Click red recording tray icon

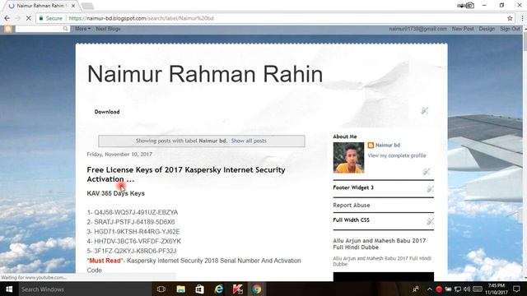439,289
